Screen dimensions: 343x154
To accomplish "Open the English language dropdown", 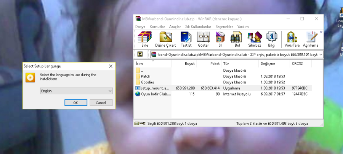I will pos(76,91).
